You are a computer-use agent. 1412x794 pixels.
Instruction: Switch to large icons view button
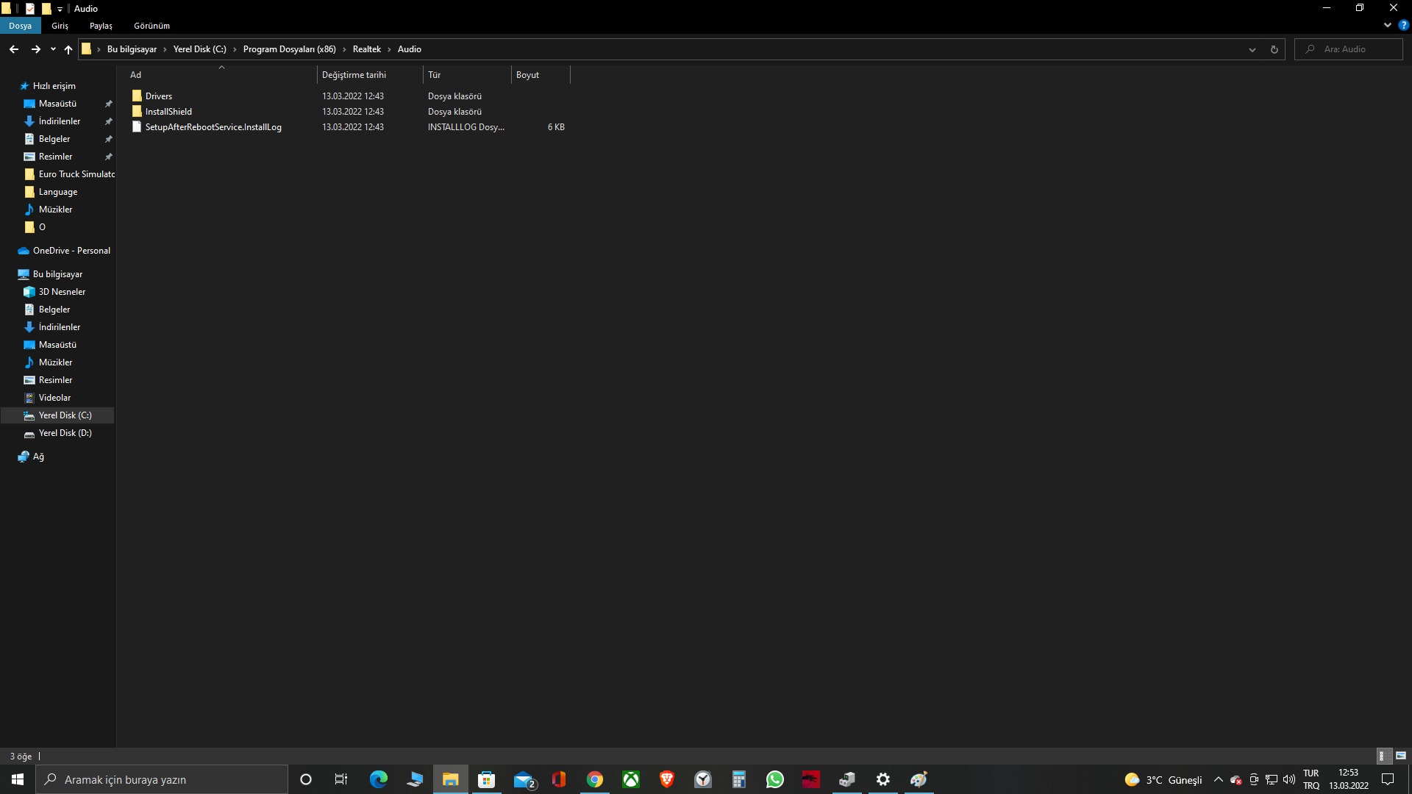pos(1401,756)
